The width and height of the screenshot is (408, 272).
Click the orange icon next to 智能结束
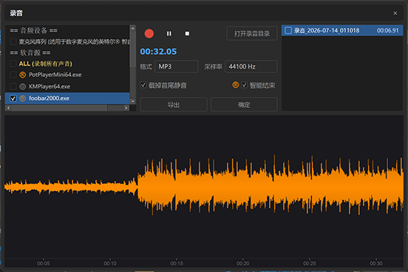[236, 85]
